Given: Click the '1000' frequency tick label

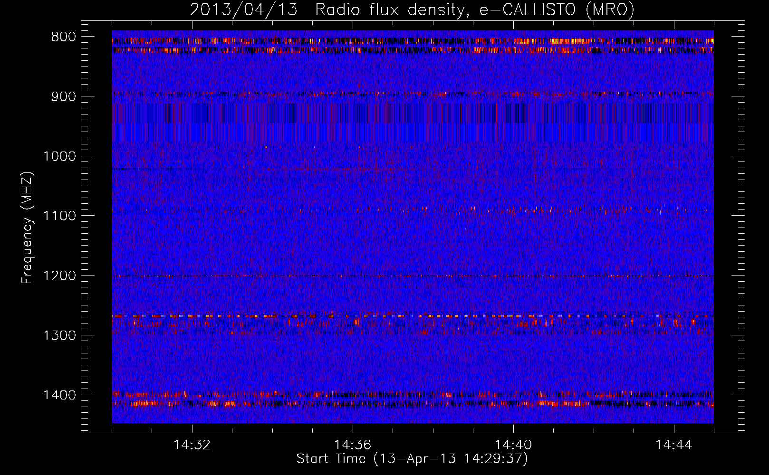Looking at the screenshot, I should click(x=59, y=156).
